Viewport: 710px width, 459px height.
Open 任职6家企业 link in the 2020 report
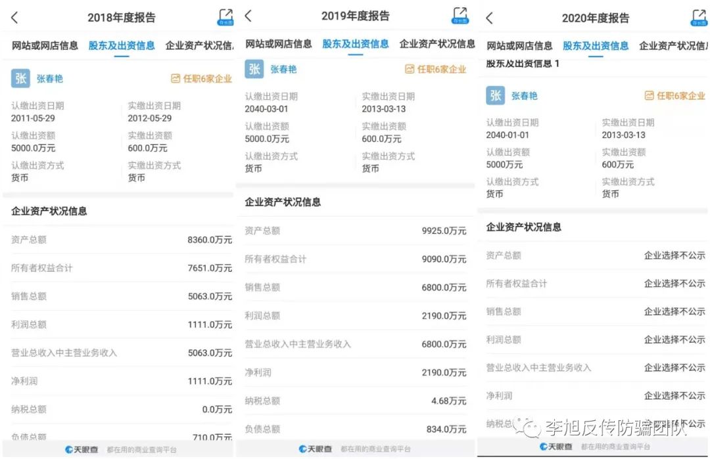pyautogui.click(x=675, y=96)
